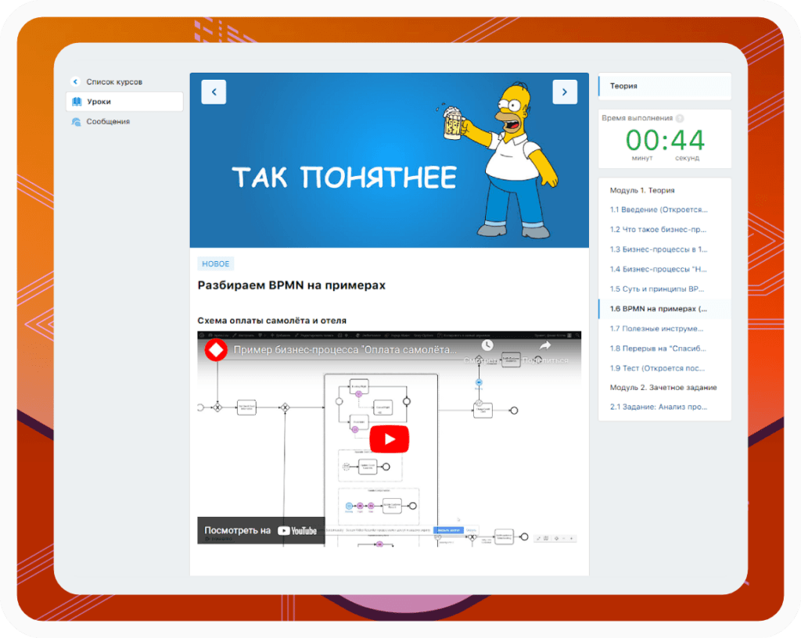Open Сообщения section
Image resolution: width=801 pixels, height=638 pixels.
click(108, 121)
